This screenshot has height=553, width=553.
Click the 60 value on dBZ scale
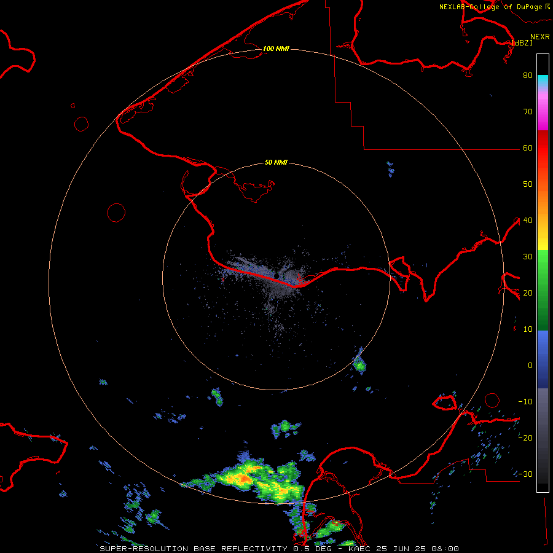tap(528, 147)
